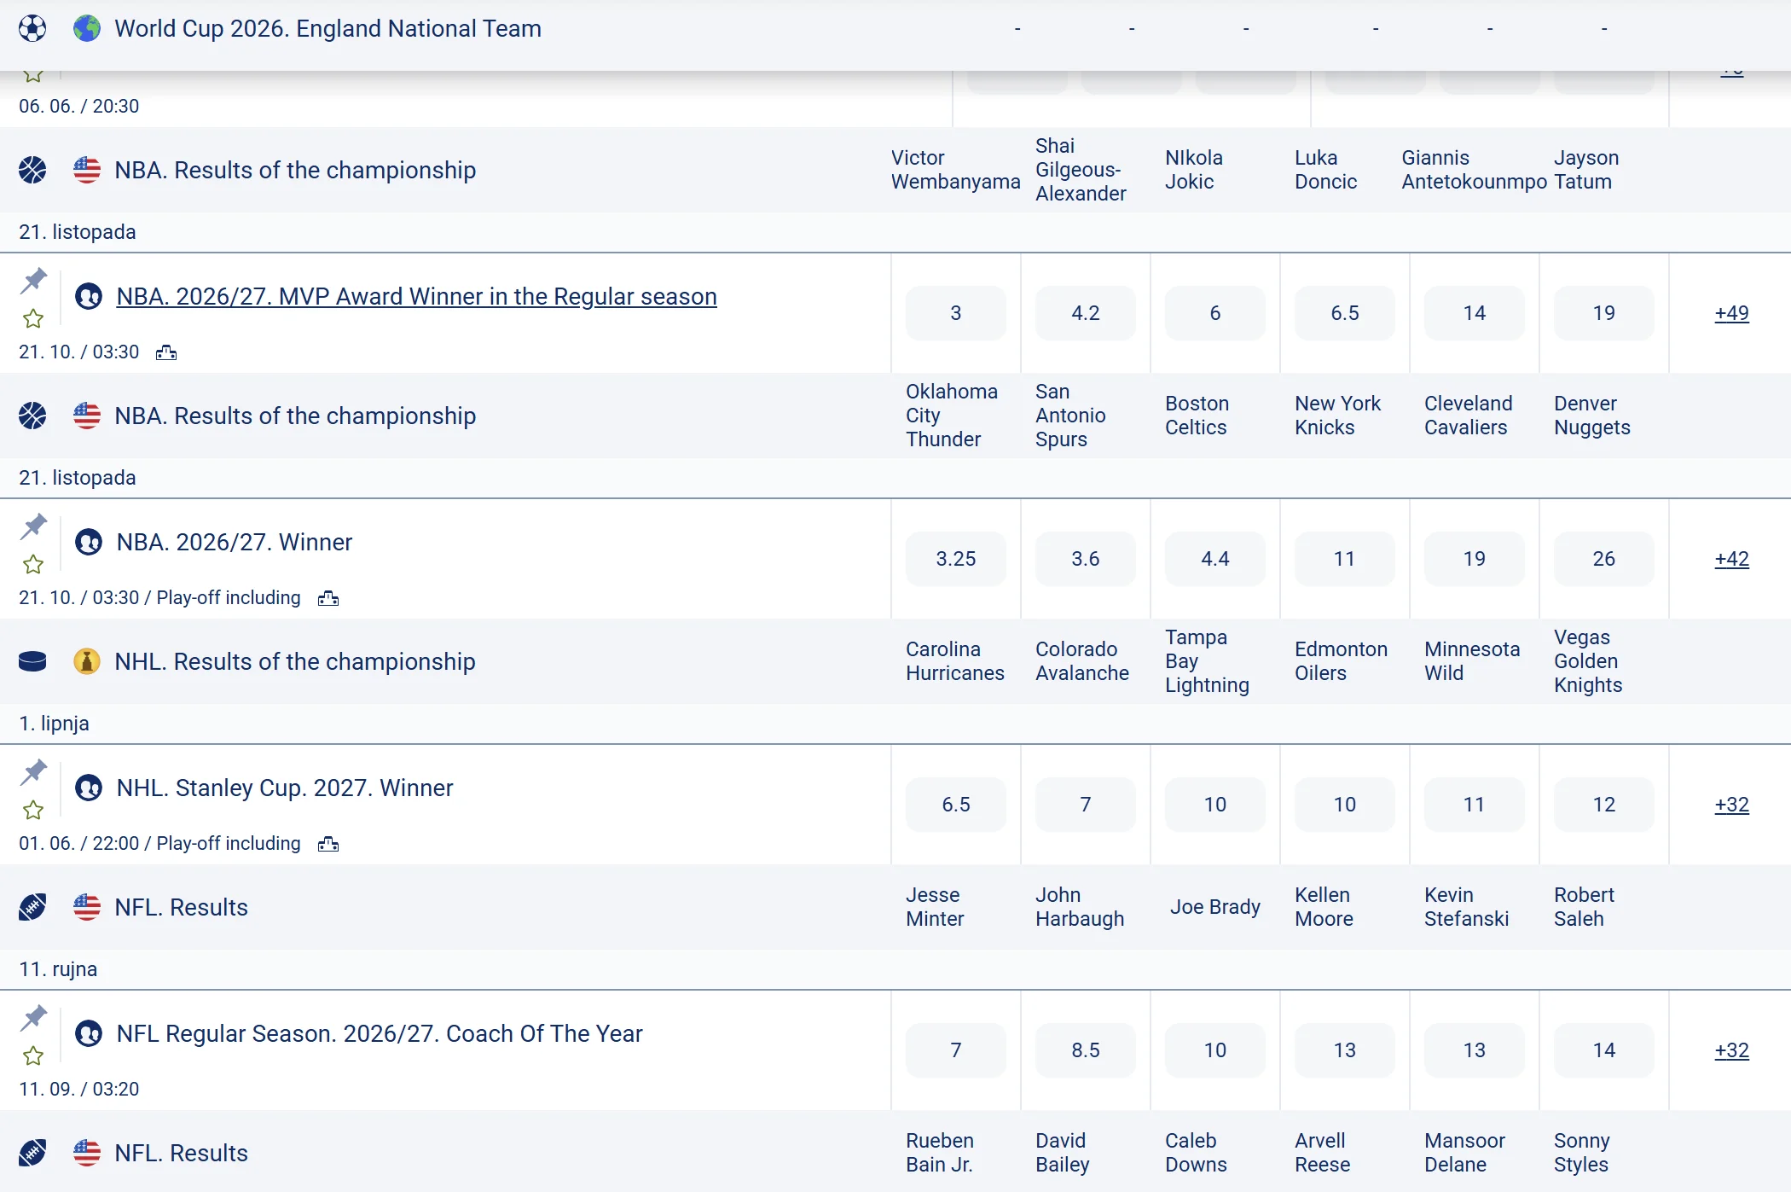Screen dimensions: 1791x1192
Task: Click NHL league badge beside hockey puck
Action: [87, 661]
